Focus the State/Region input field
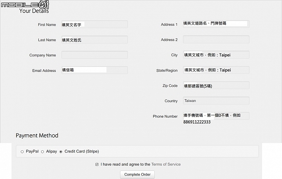 [x=216, y=70]
